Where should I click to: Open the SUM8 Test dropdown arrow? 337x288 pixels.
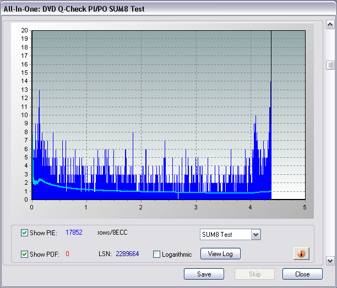(x=256, y=234)
